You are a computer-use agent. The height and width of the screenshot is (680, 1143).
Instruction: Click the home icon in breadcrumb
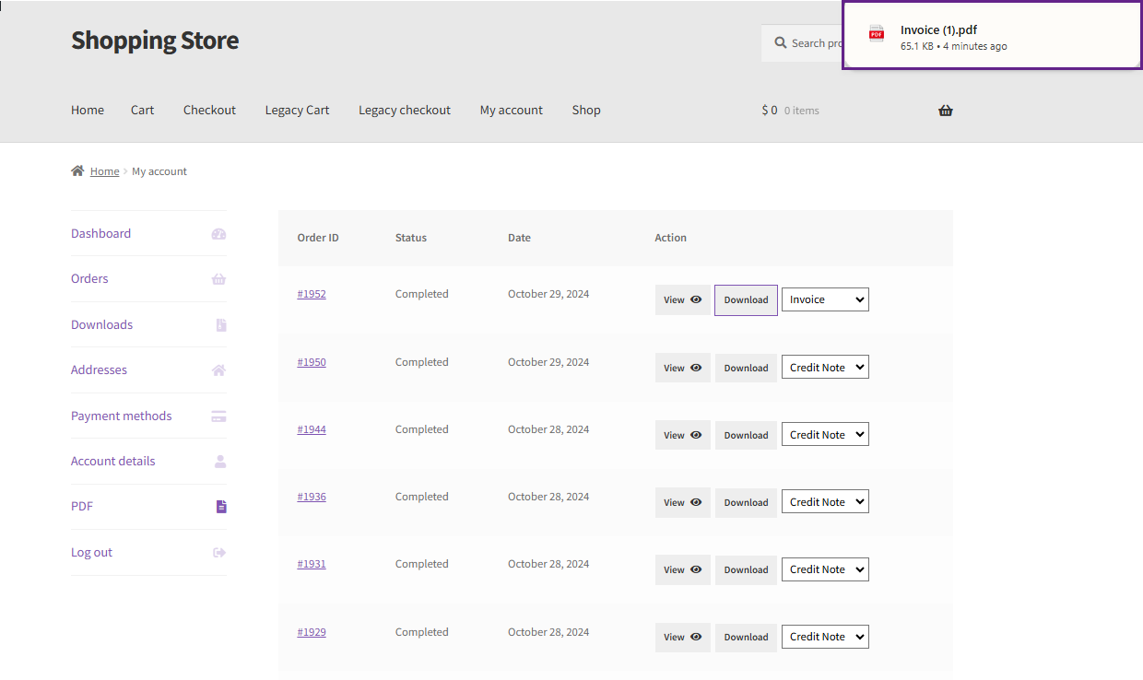point(77,170)
